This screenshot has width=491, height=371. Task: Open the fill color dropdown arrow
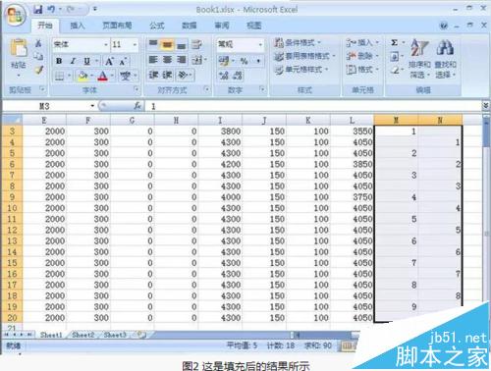[91, 76]
